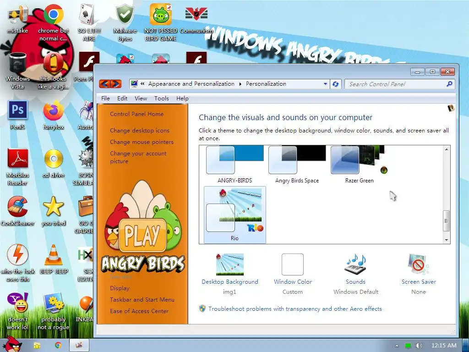
Task: Launch the furryfox Firefox icon
Action: (x=53, y=114)
